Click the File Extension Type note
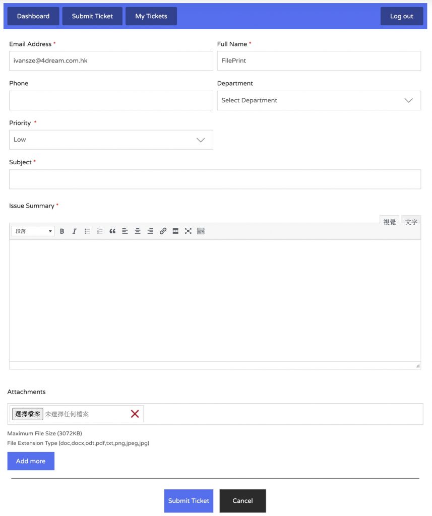 78,443
